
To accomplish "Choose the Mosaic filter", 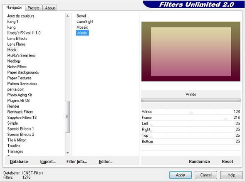I will 82,27.
